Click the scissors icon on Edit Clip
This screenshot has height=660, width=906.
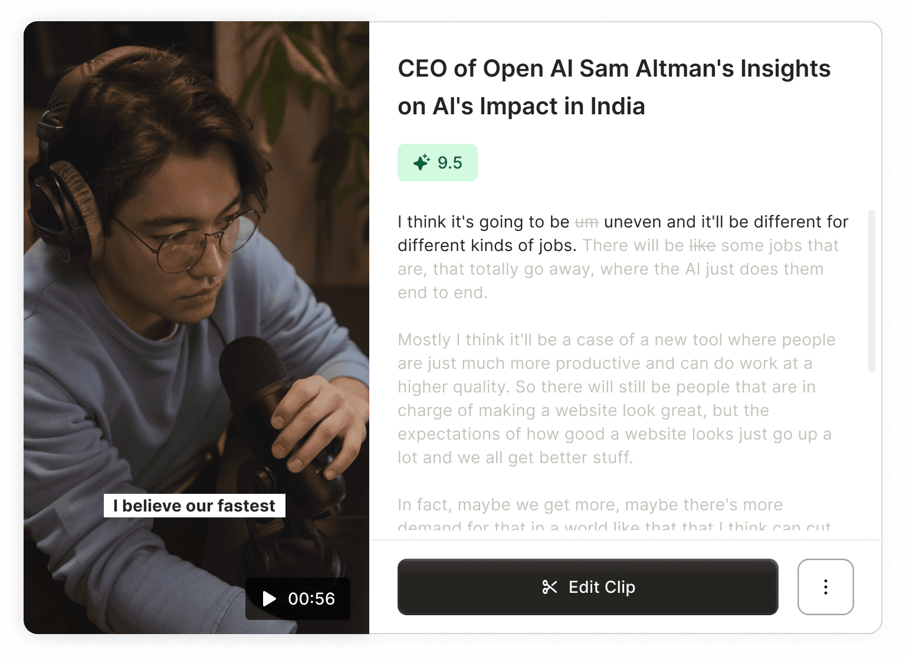pyautogui.click(x=550, y=587)
